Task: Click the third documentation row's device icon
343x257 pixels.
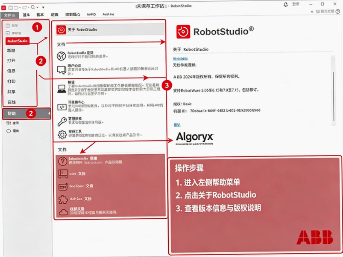Action: tap(63, 187)
